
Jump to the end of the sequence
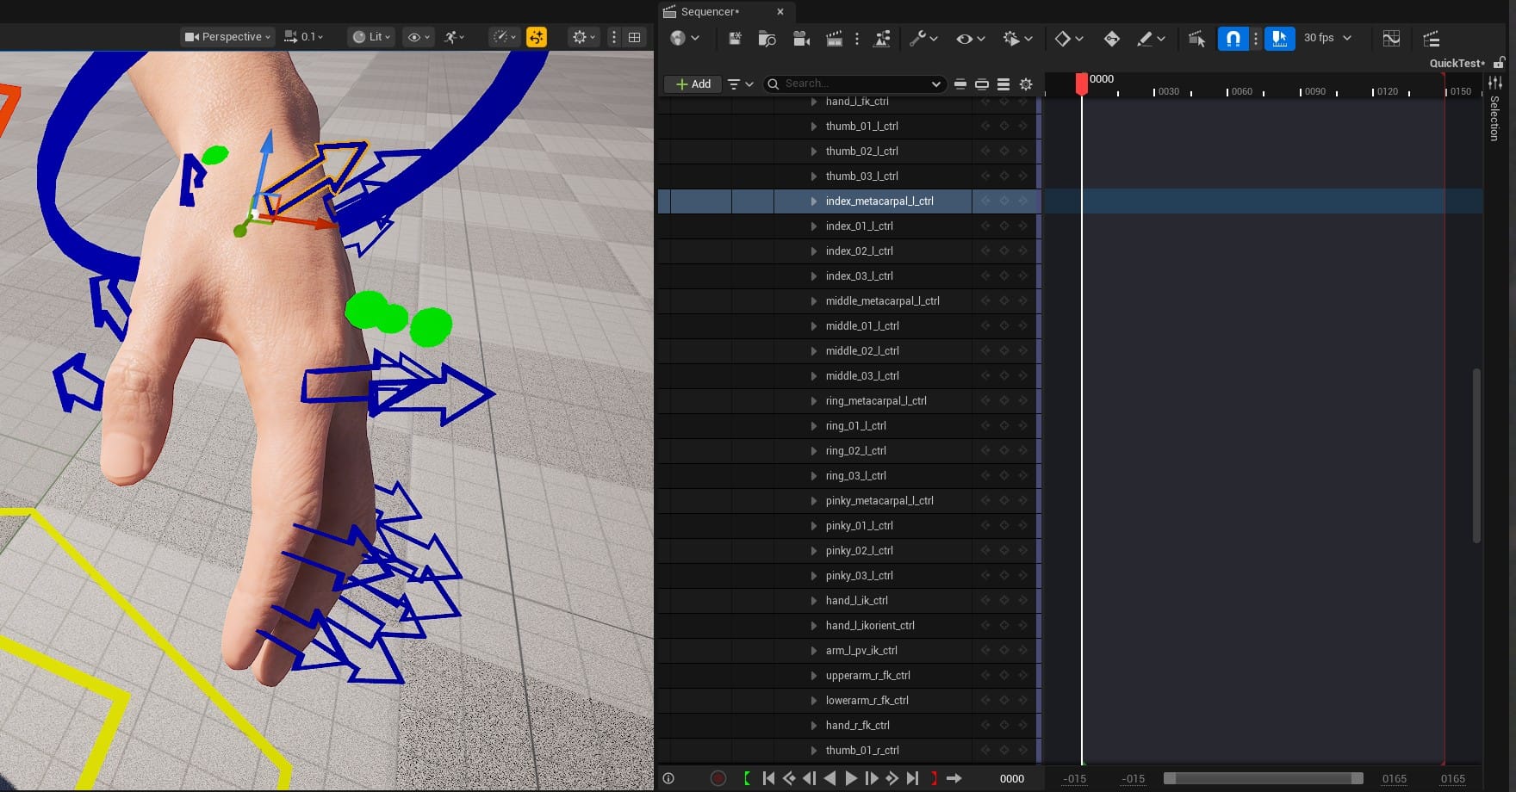[912, 778]
